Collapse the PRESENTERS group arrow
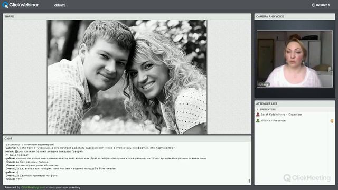 click(257, 109)
